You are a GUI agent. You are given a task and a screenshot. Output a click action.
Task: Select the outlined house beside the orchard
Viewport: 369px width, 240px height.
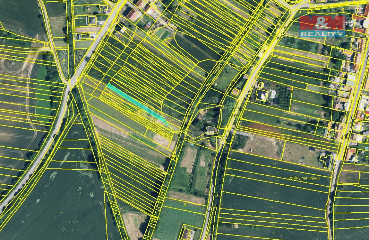pos(263,95)
